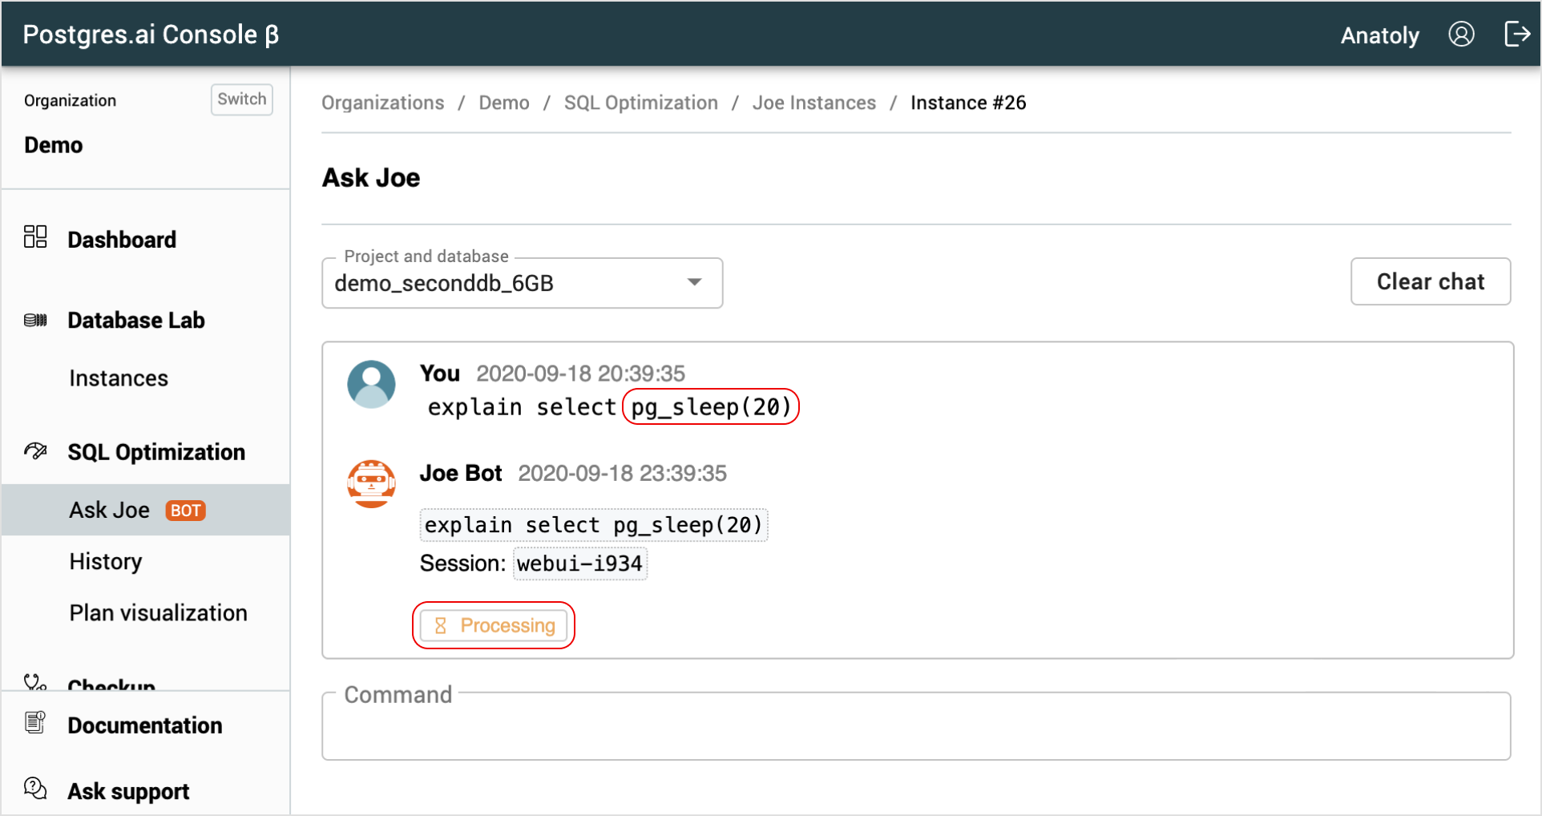This screenshot has width=1542, height=816.
Task: Click your message explain select pg_sleep(20)
Action: (610, 407)
